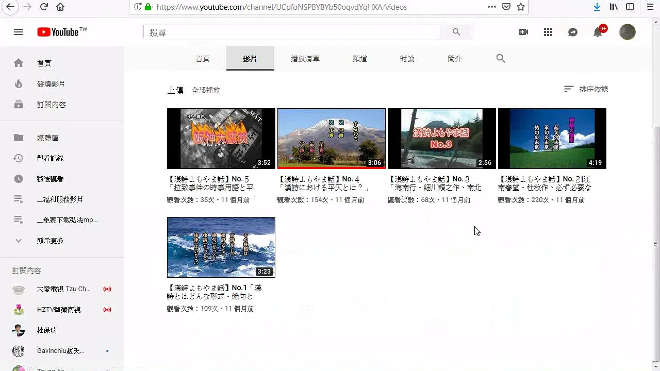Open the YouTube apps grid icon
Screen dimensions: 660x371
[x=548, y=32]
